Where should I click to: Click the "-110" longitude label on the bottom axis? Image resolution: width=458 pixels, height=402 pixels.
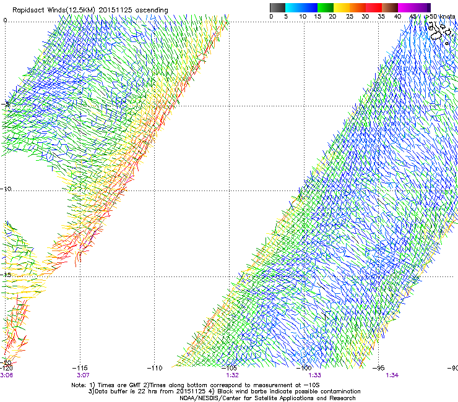click(155, 368)
